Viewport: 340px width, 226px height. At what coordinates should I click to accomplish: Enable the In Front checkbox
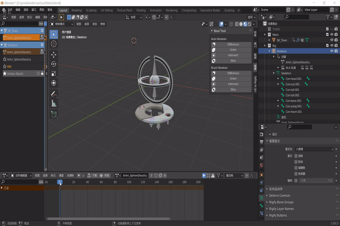tap(296, 174)
